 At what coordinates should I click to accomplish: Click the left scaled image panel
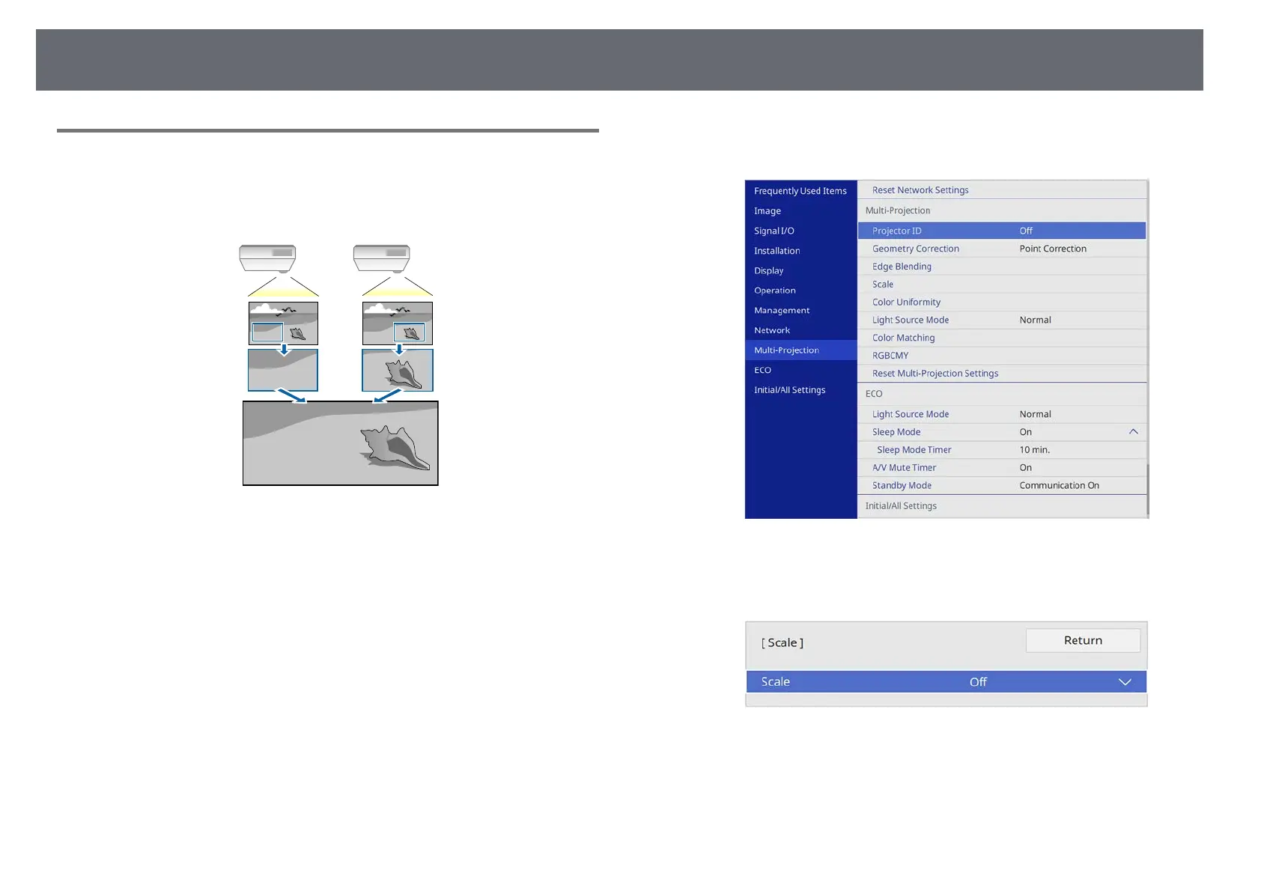click(283, 370)
